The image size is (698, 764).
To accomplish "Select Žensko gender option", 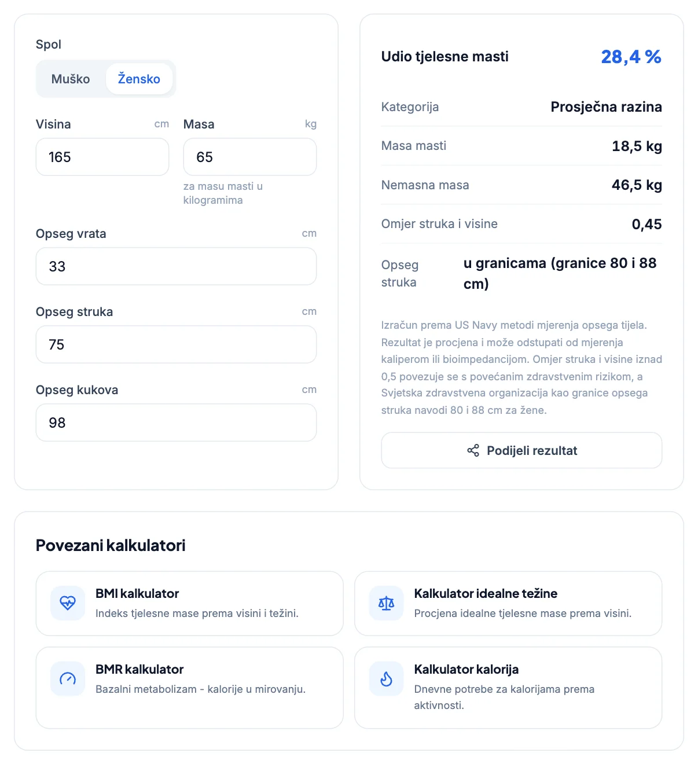I will [x=139, y=79].
